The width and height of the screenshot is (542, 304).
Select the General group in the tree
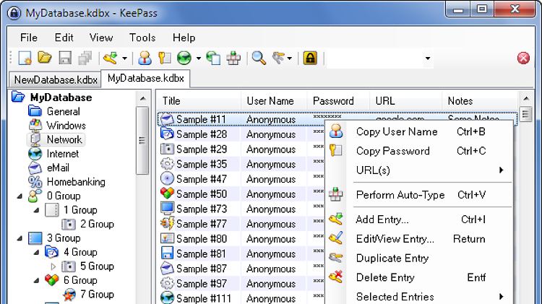(64, 112)
